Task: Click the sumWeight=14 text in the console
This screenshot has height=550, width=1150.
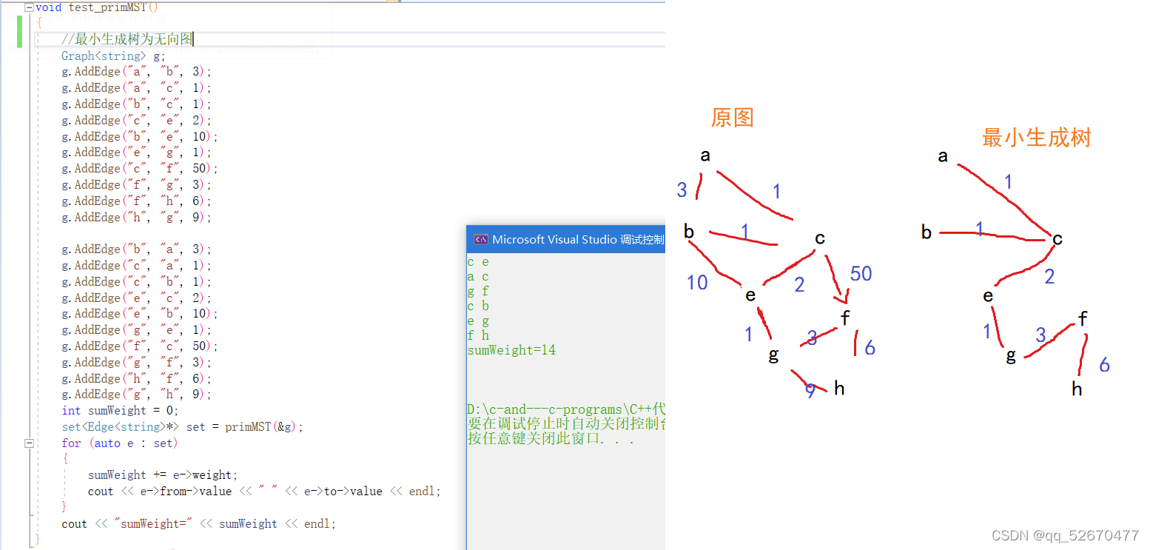Action: coord(511,349)
